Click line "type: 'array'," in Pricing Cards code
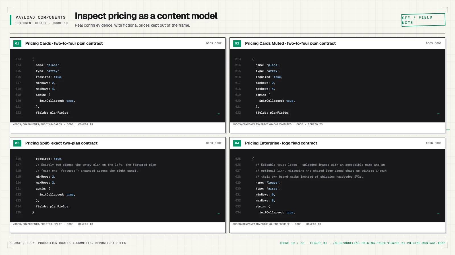455x255 pixels. click(48, 71)
